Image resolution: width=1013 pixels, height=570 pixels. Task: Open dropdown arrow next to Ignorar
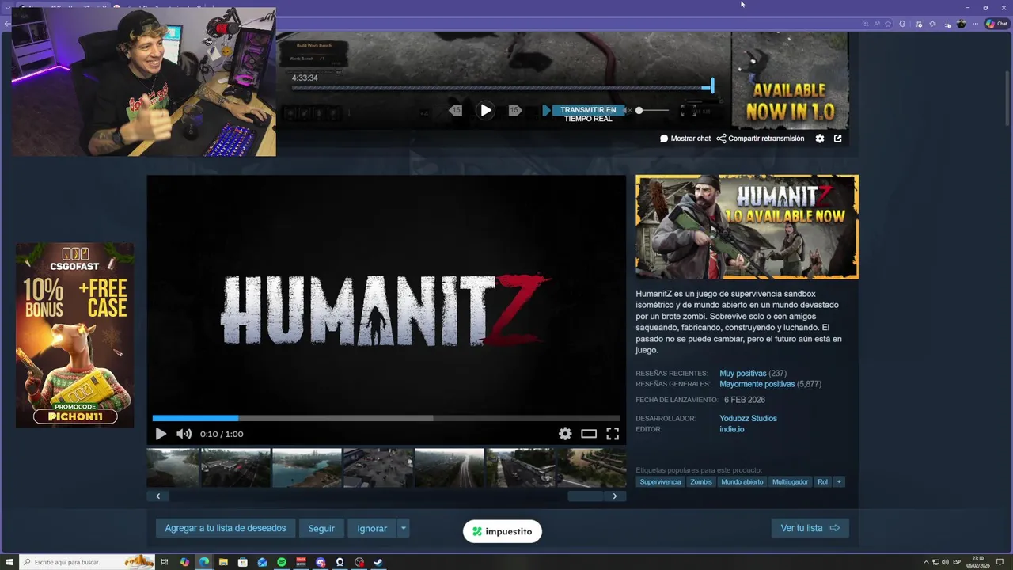(x=403, y=528)
